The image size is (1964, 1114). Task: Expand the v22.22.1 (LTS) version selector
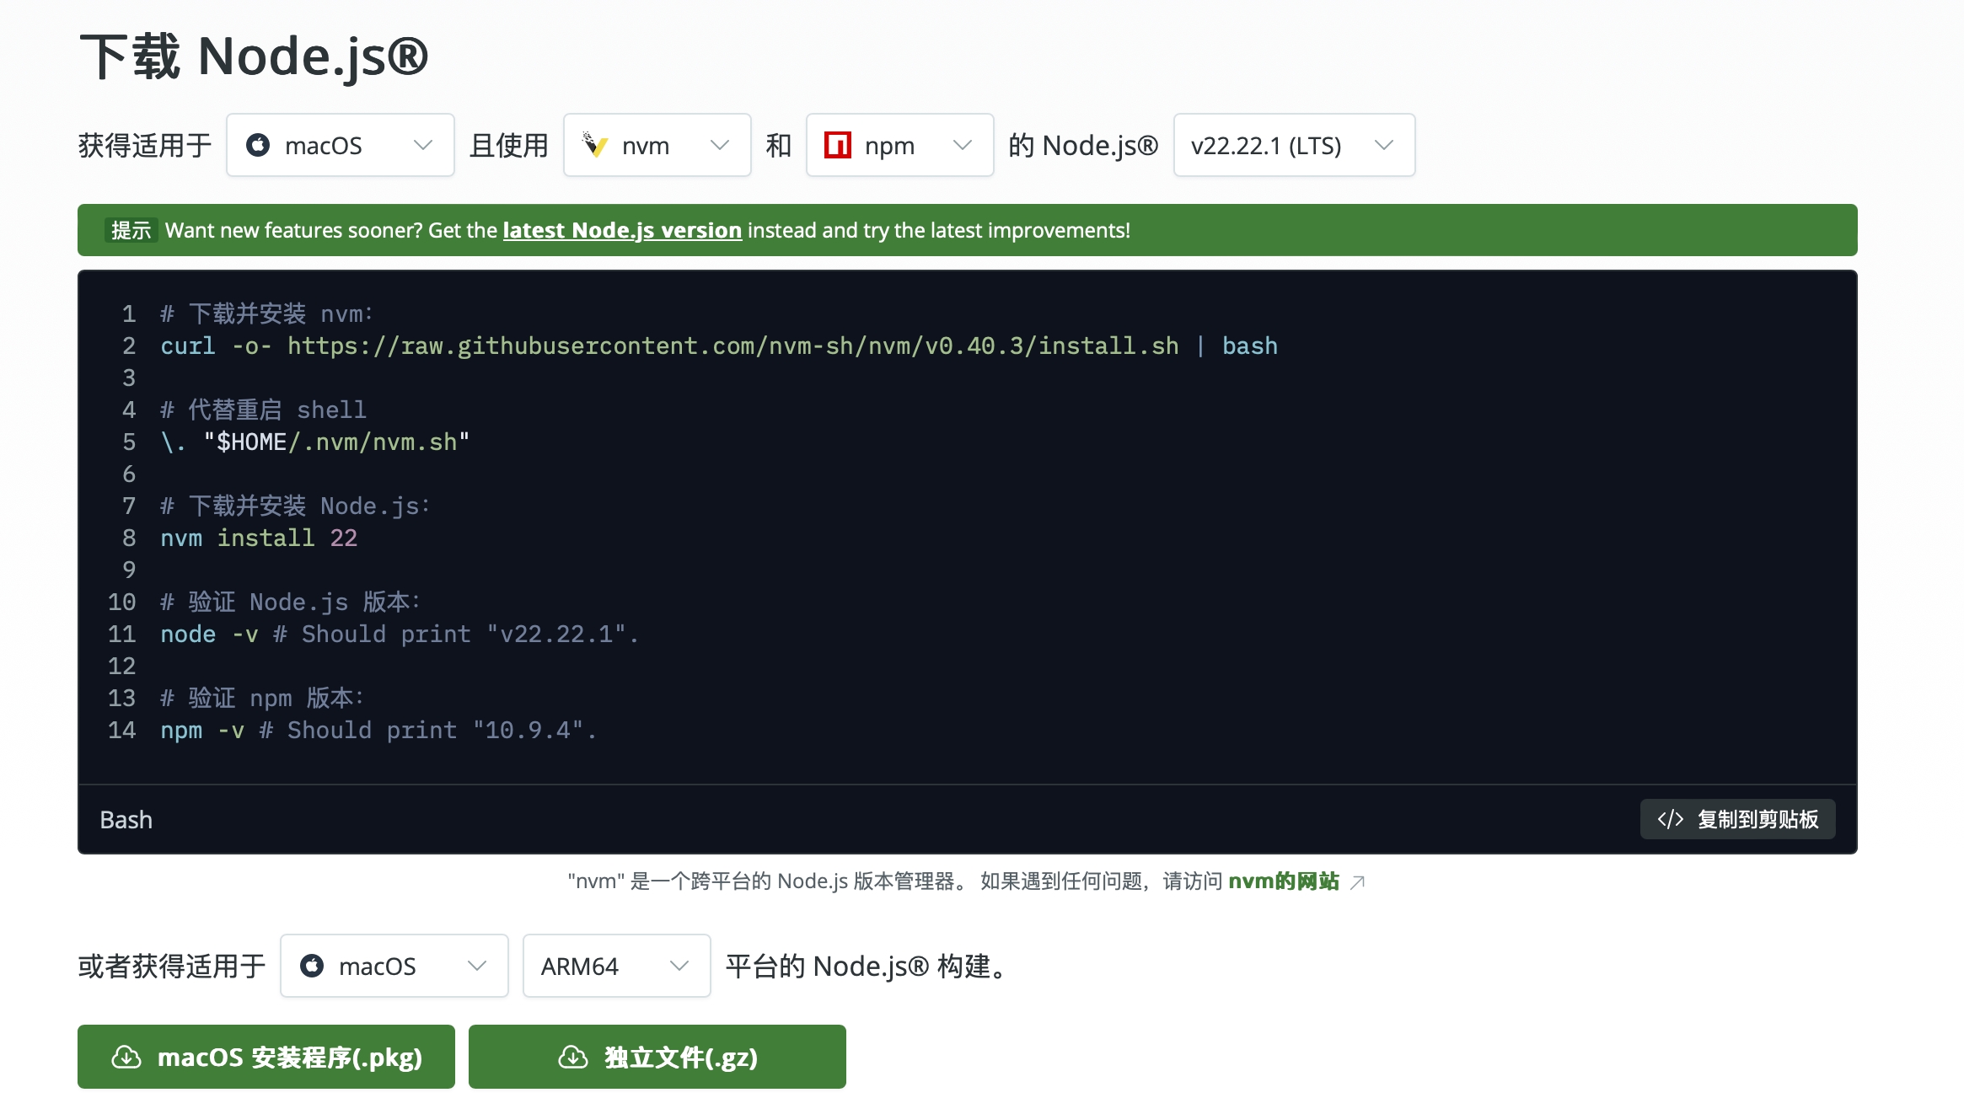click(1293, 145)
